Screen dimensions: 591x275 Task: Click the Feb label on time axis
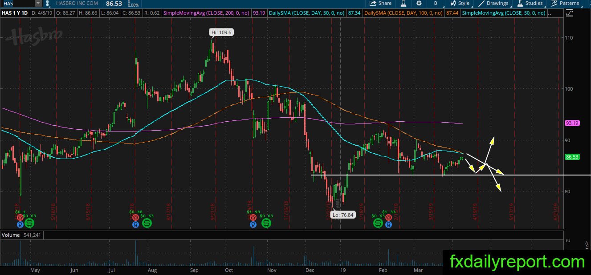point(383,270)
